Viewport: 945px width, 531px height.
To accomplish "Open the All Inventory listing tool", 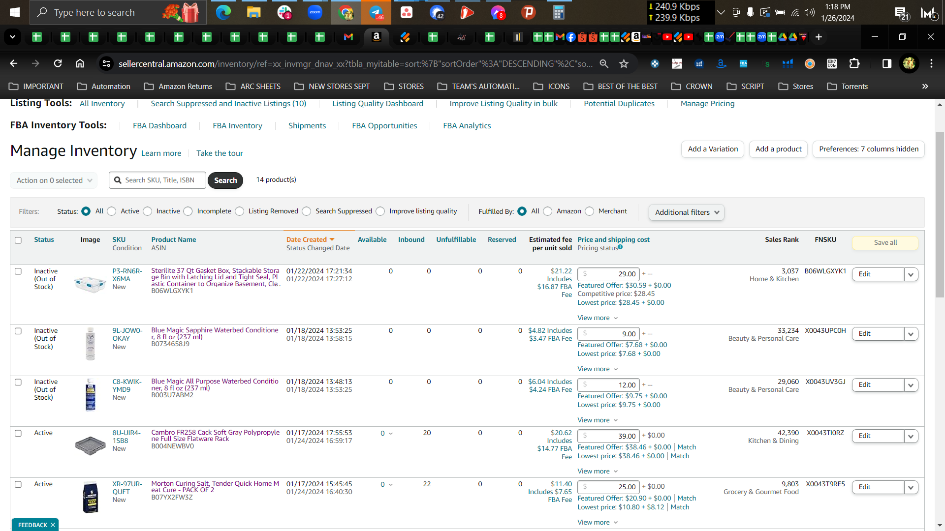I will (102, 104).
